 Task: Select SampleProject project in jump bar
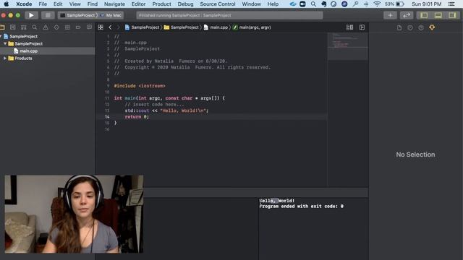(x=142, y=27)
